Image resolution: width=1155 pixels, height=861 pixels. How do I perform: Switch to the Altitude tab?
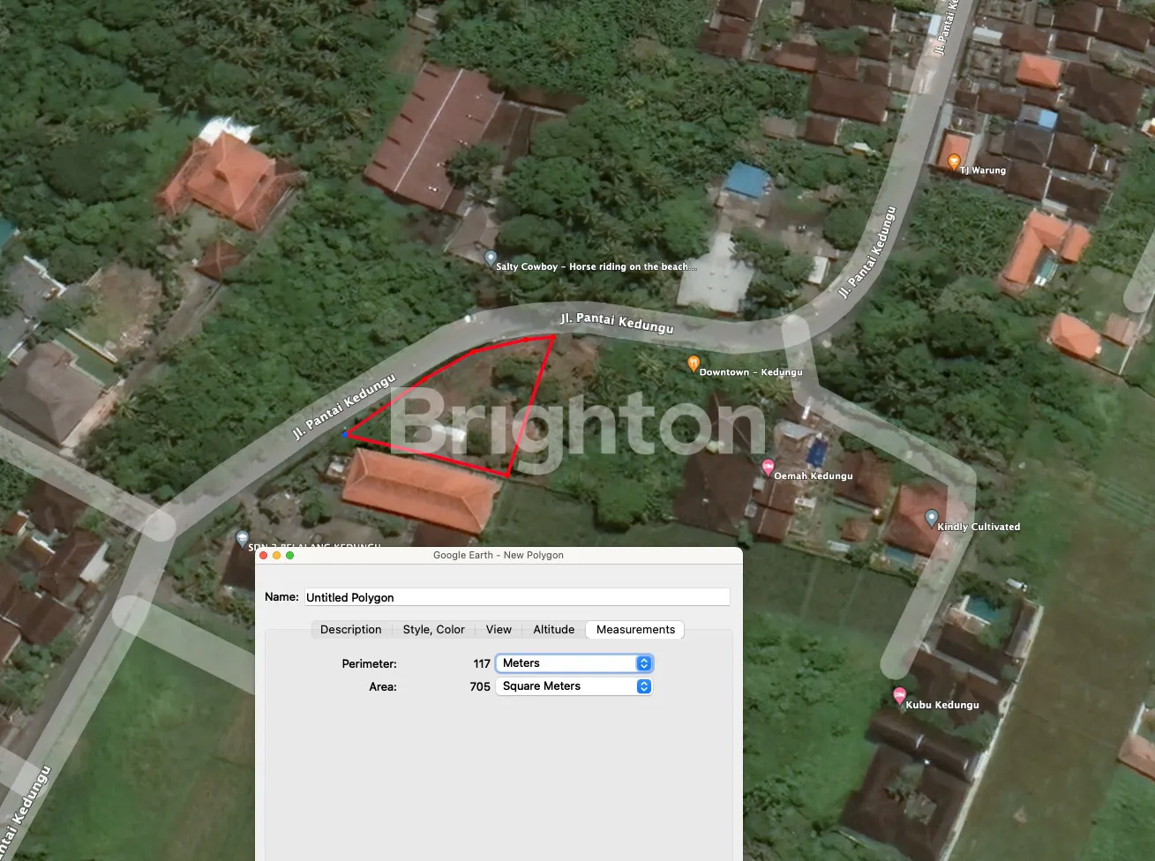pyautogui.click(x=553, y=630)
